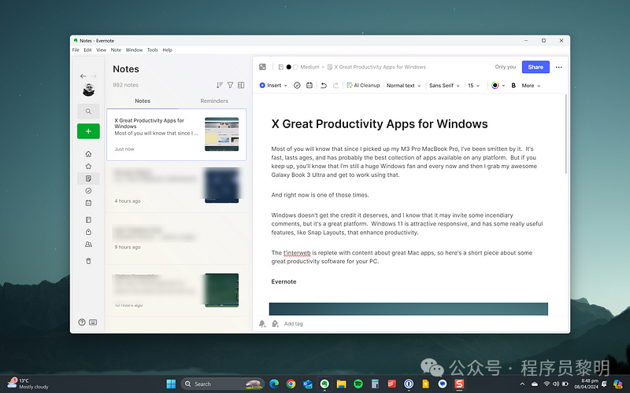Undo the last edit
This screenshot has height=393, width=630.
pyautogui.click(x=324, y=86)
